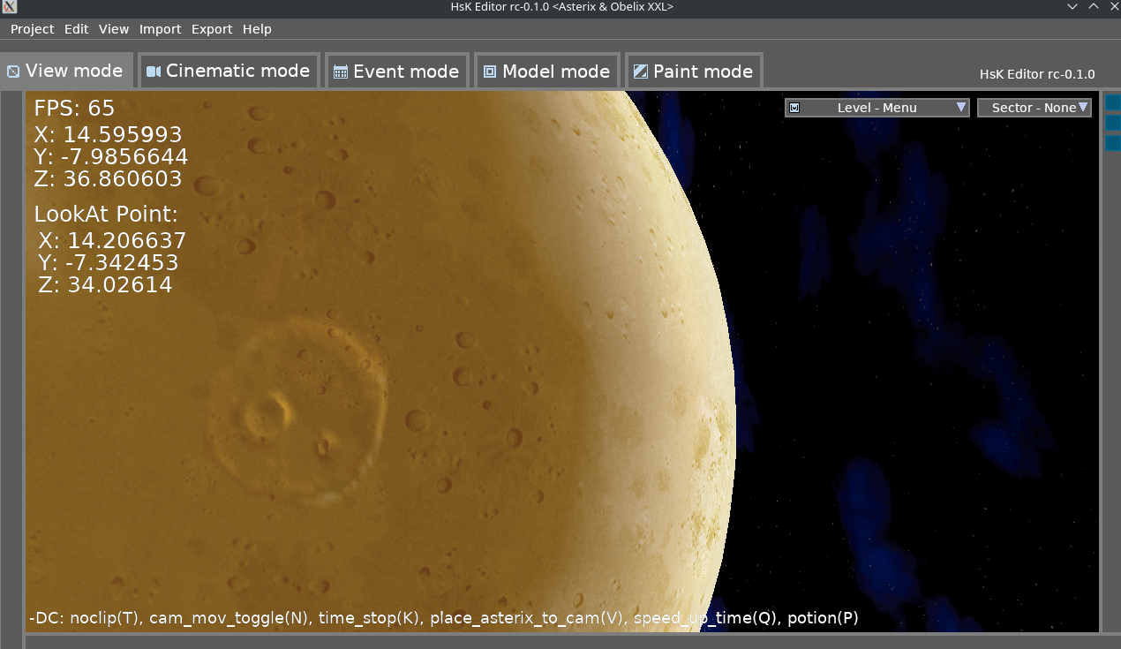1121x649 pixels.
Task: Expand the Sector - None dropdown
Action: point(1034,108)
